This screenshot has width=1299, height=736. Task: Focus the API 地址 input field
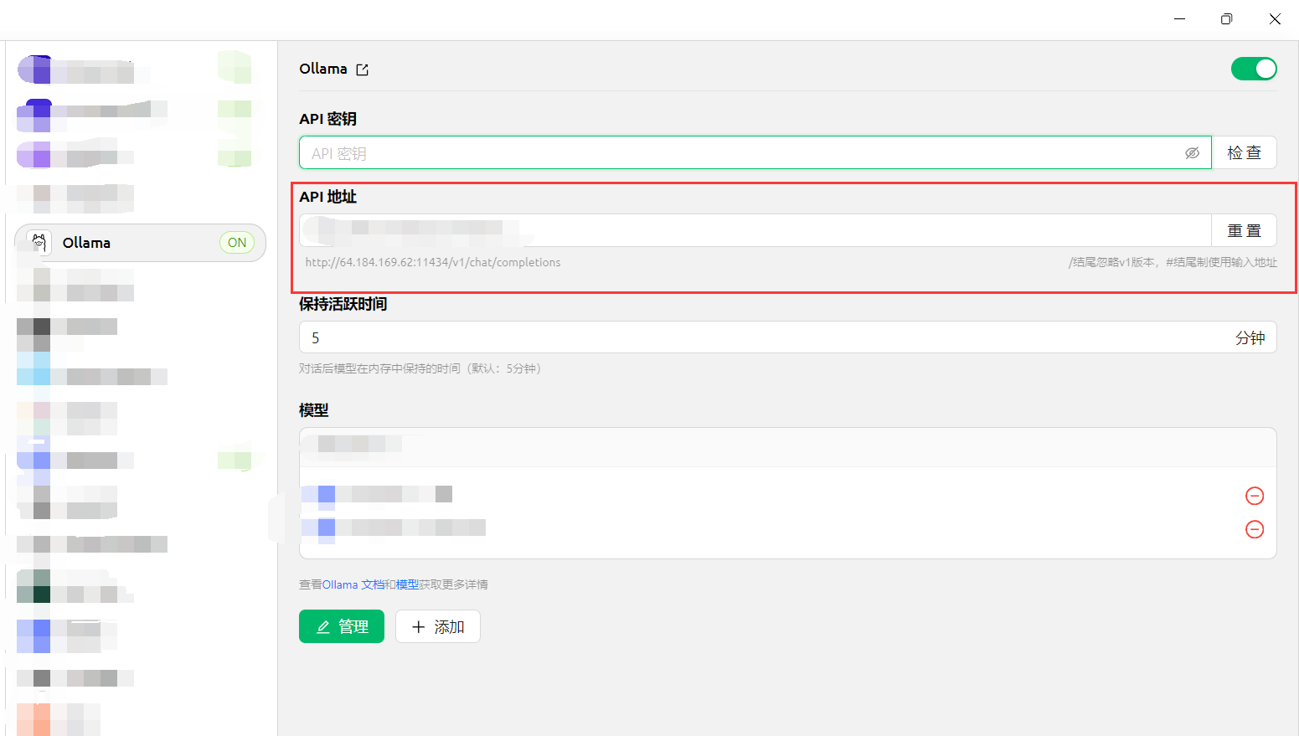[x=754, y=230]
